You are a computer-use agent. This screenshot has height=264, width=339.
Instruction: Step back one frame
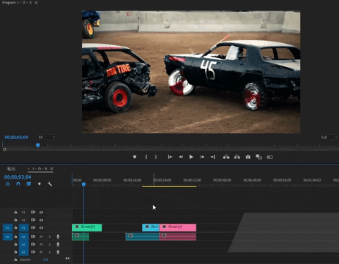click(181, 157)
